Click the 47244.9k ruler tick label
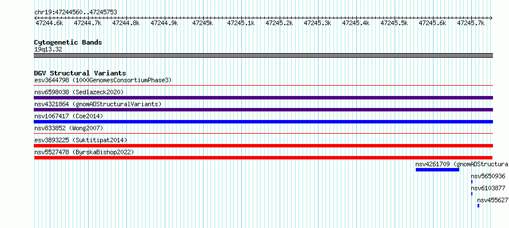Screen dimensions: 509x228 tap(164, 23)
